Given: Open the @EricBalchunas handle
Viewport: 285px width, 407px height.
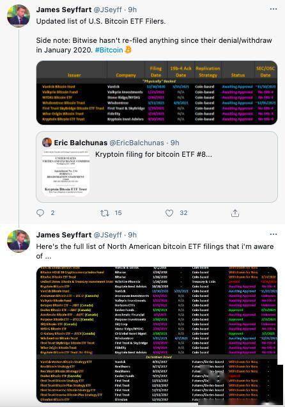Looking at the screenshot, I should (x=137, y=143).
